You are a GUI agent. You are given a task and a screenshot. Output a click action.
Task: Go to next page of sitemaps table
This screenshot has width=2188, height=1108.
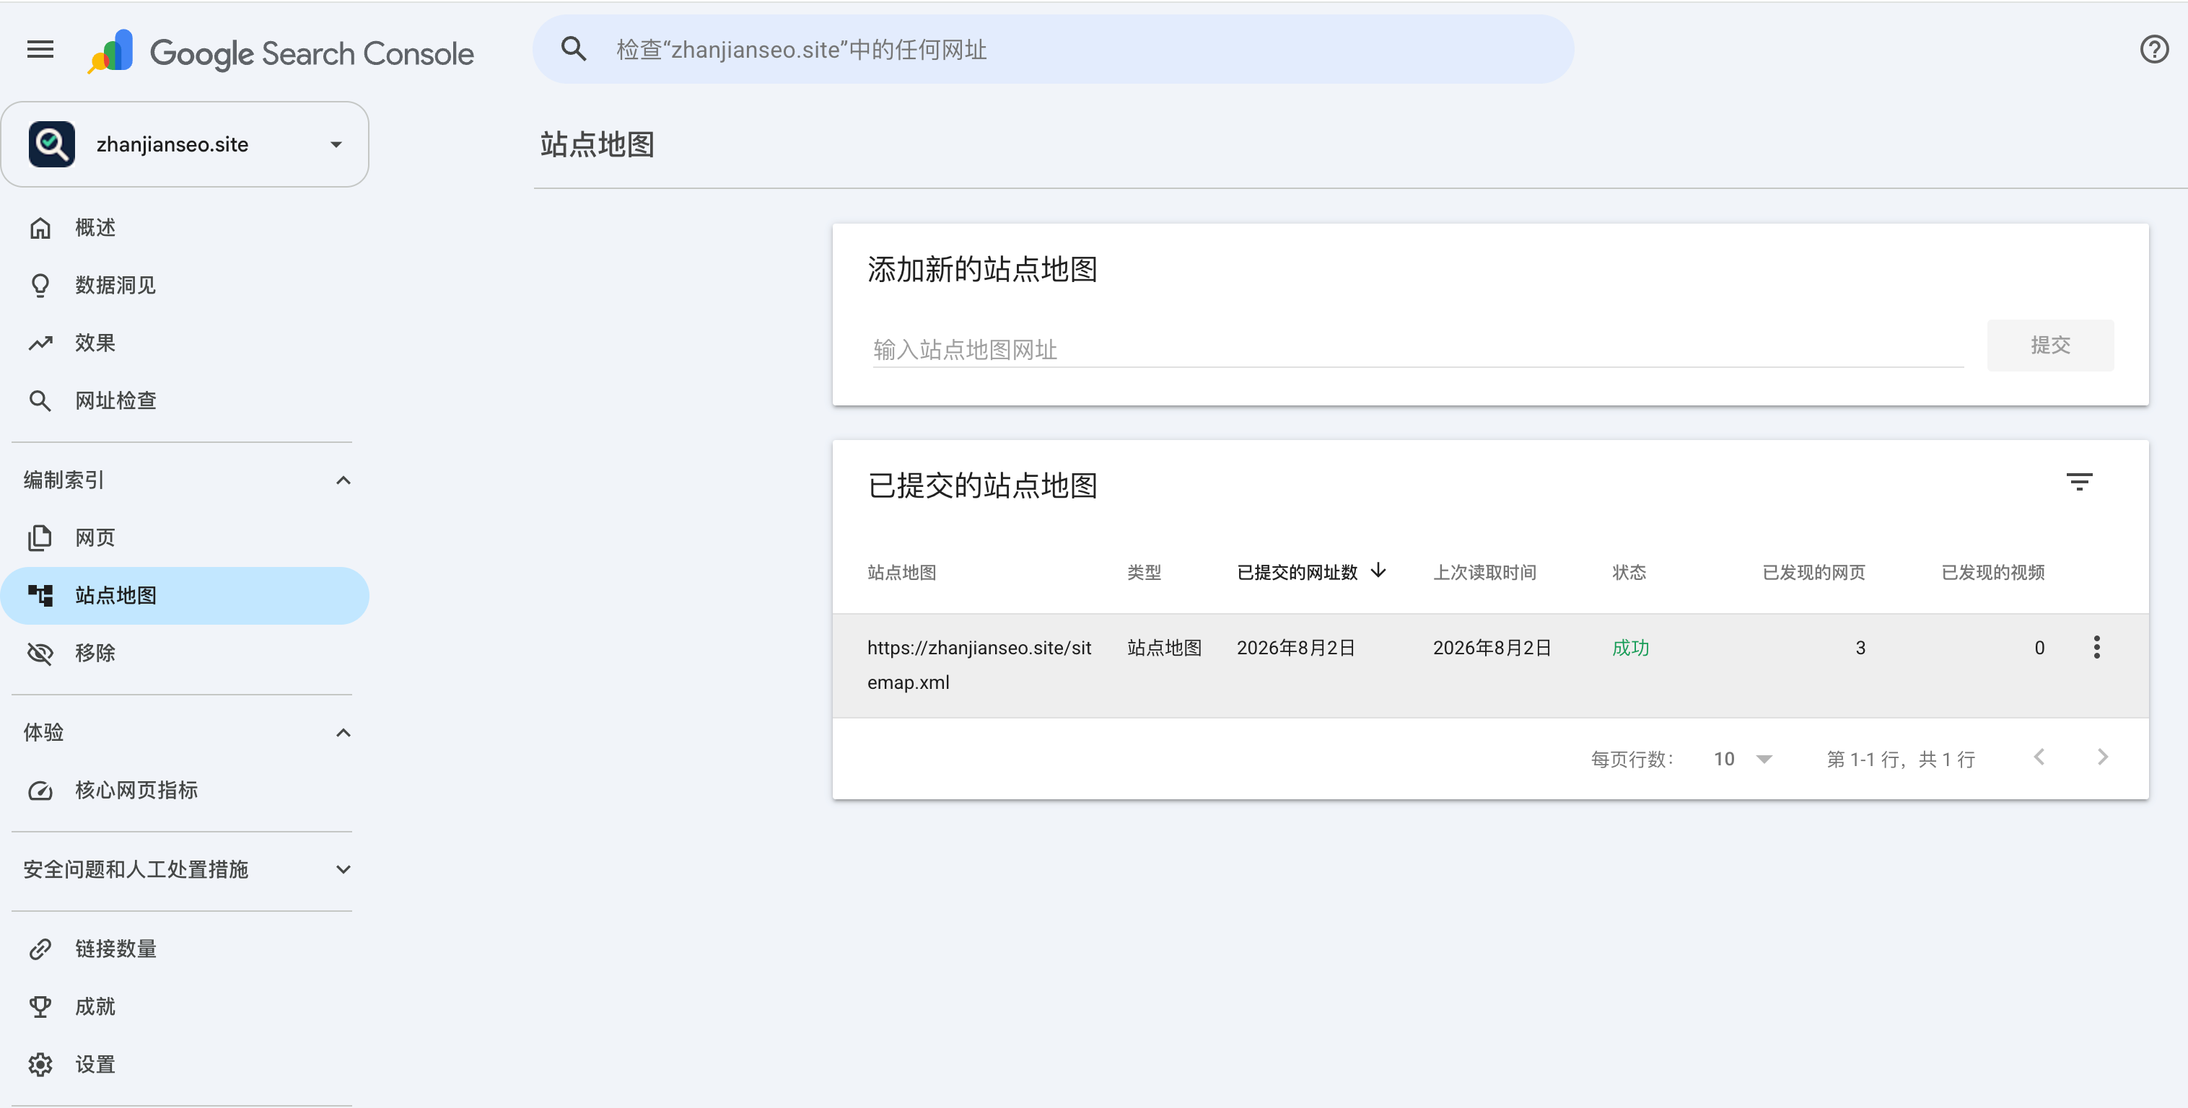click(x=2102, y=757)
